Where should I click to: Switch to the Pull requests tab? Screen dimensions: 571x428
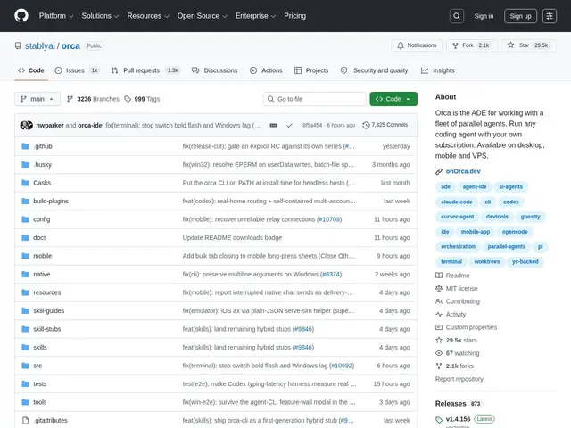click(x=145, y=70)
